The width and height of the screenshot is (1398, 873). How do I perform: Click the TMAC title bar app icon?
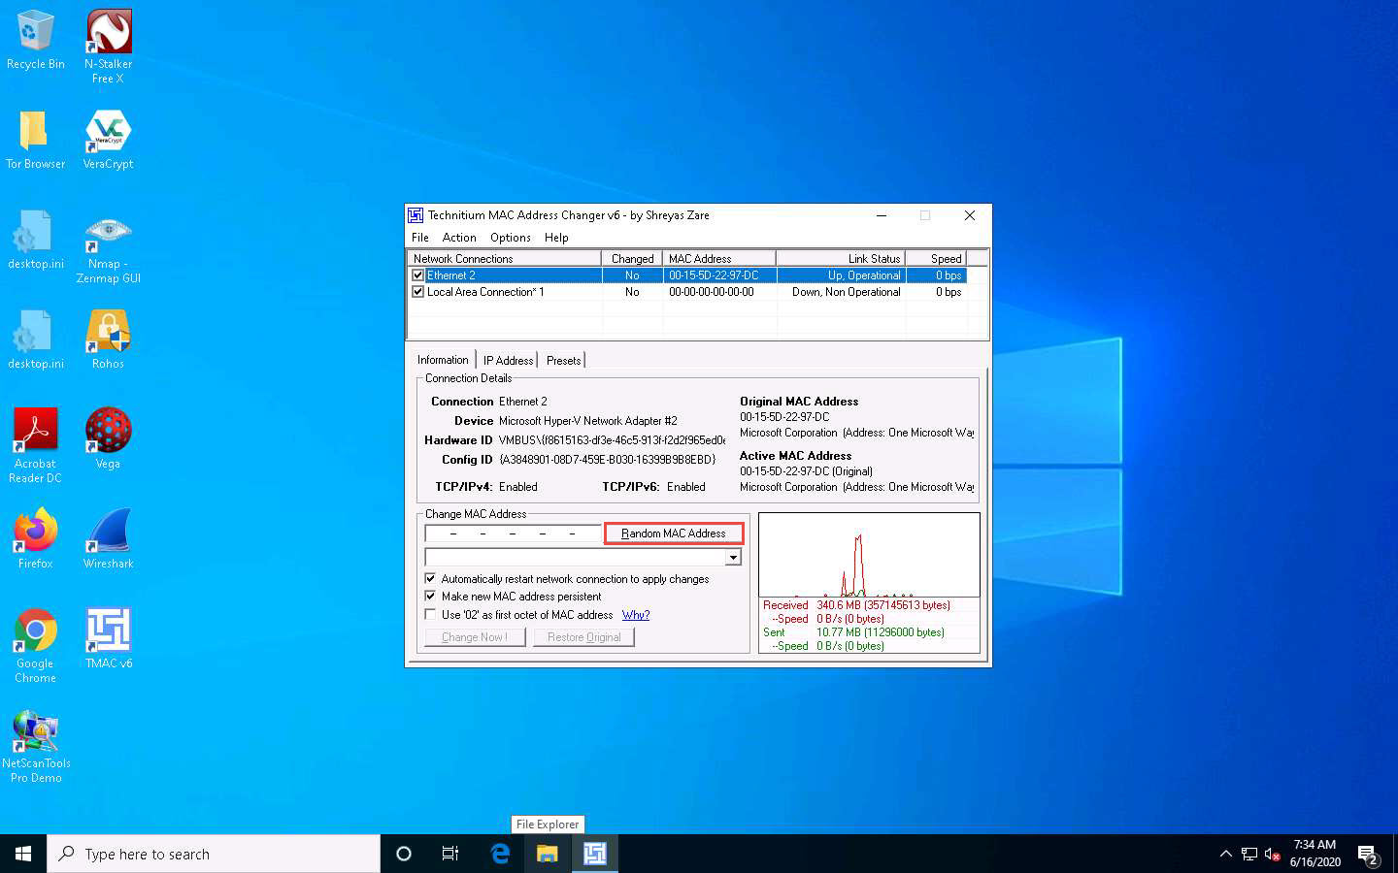coord(416,215)
